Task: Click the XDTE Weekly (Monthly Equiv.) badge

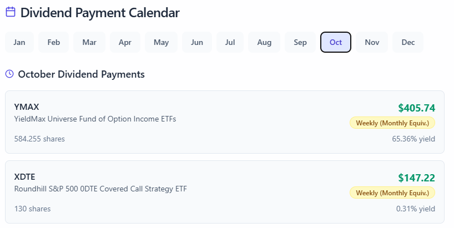Action: tap(392, 192)
